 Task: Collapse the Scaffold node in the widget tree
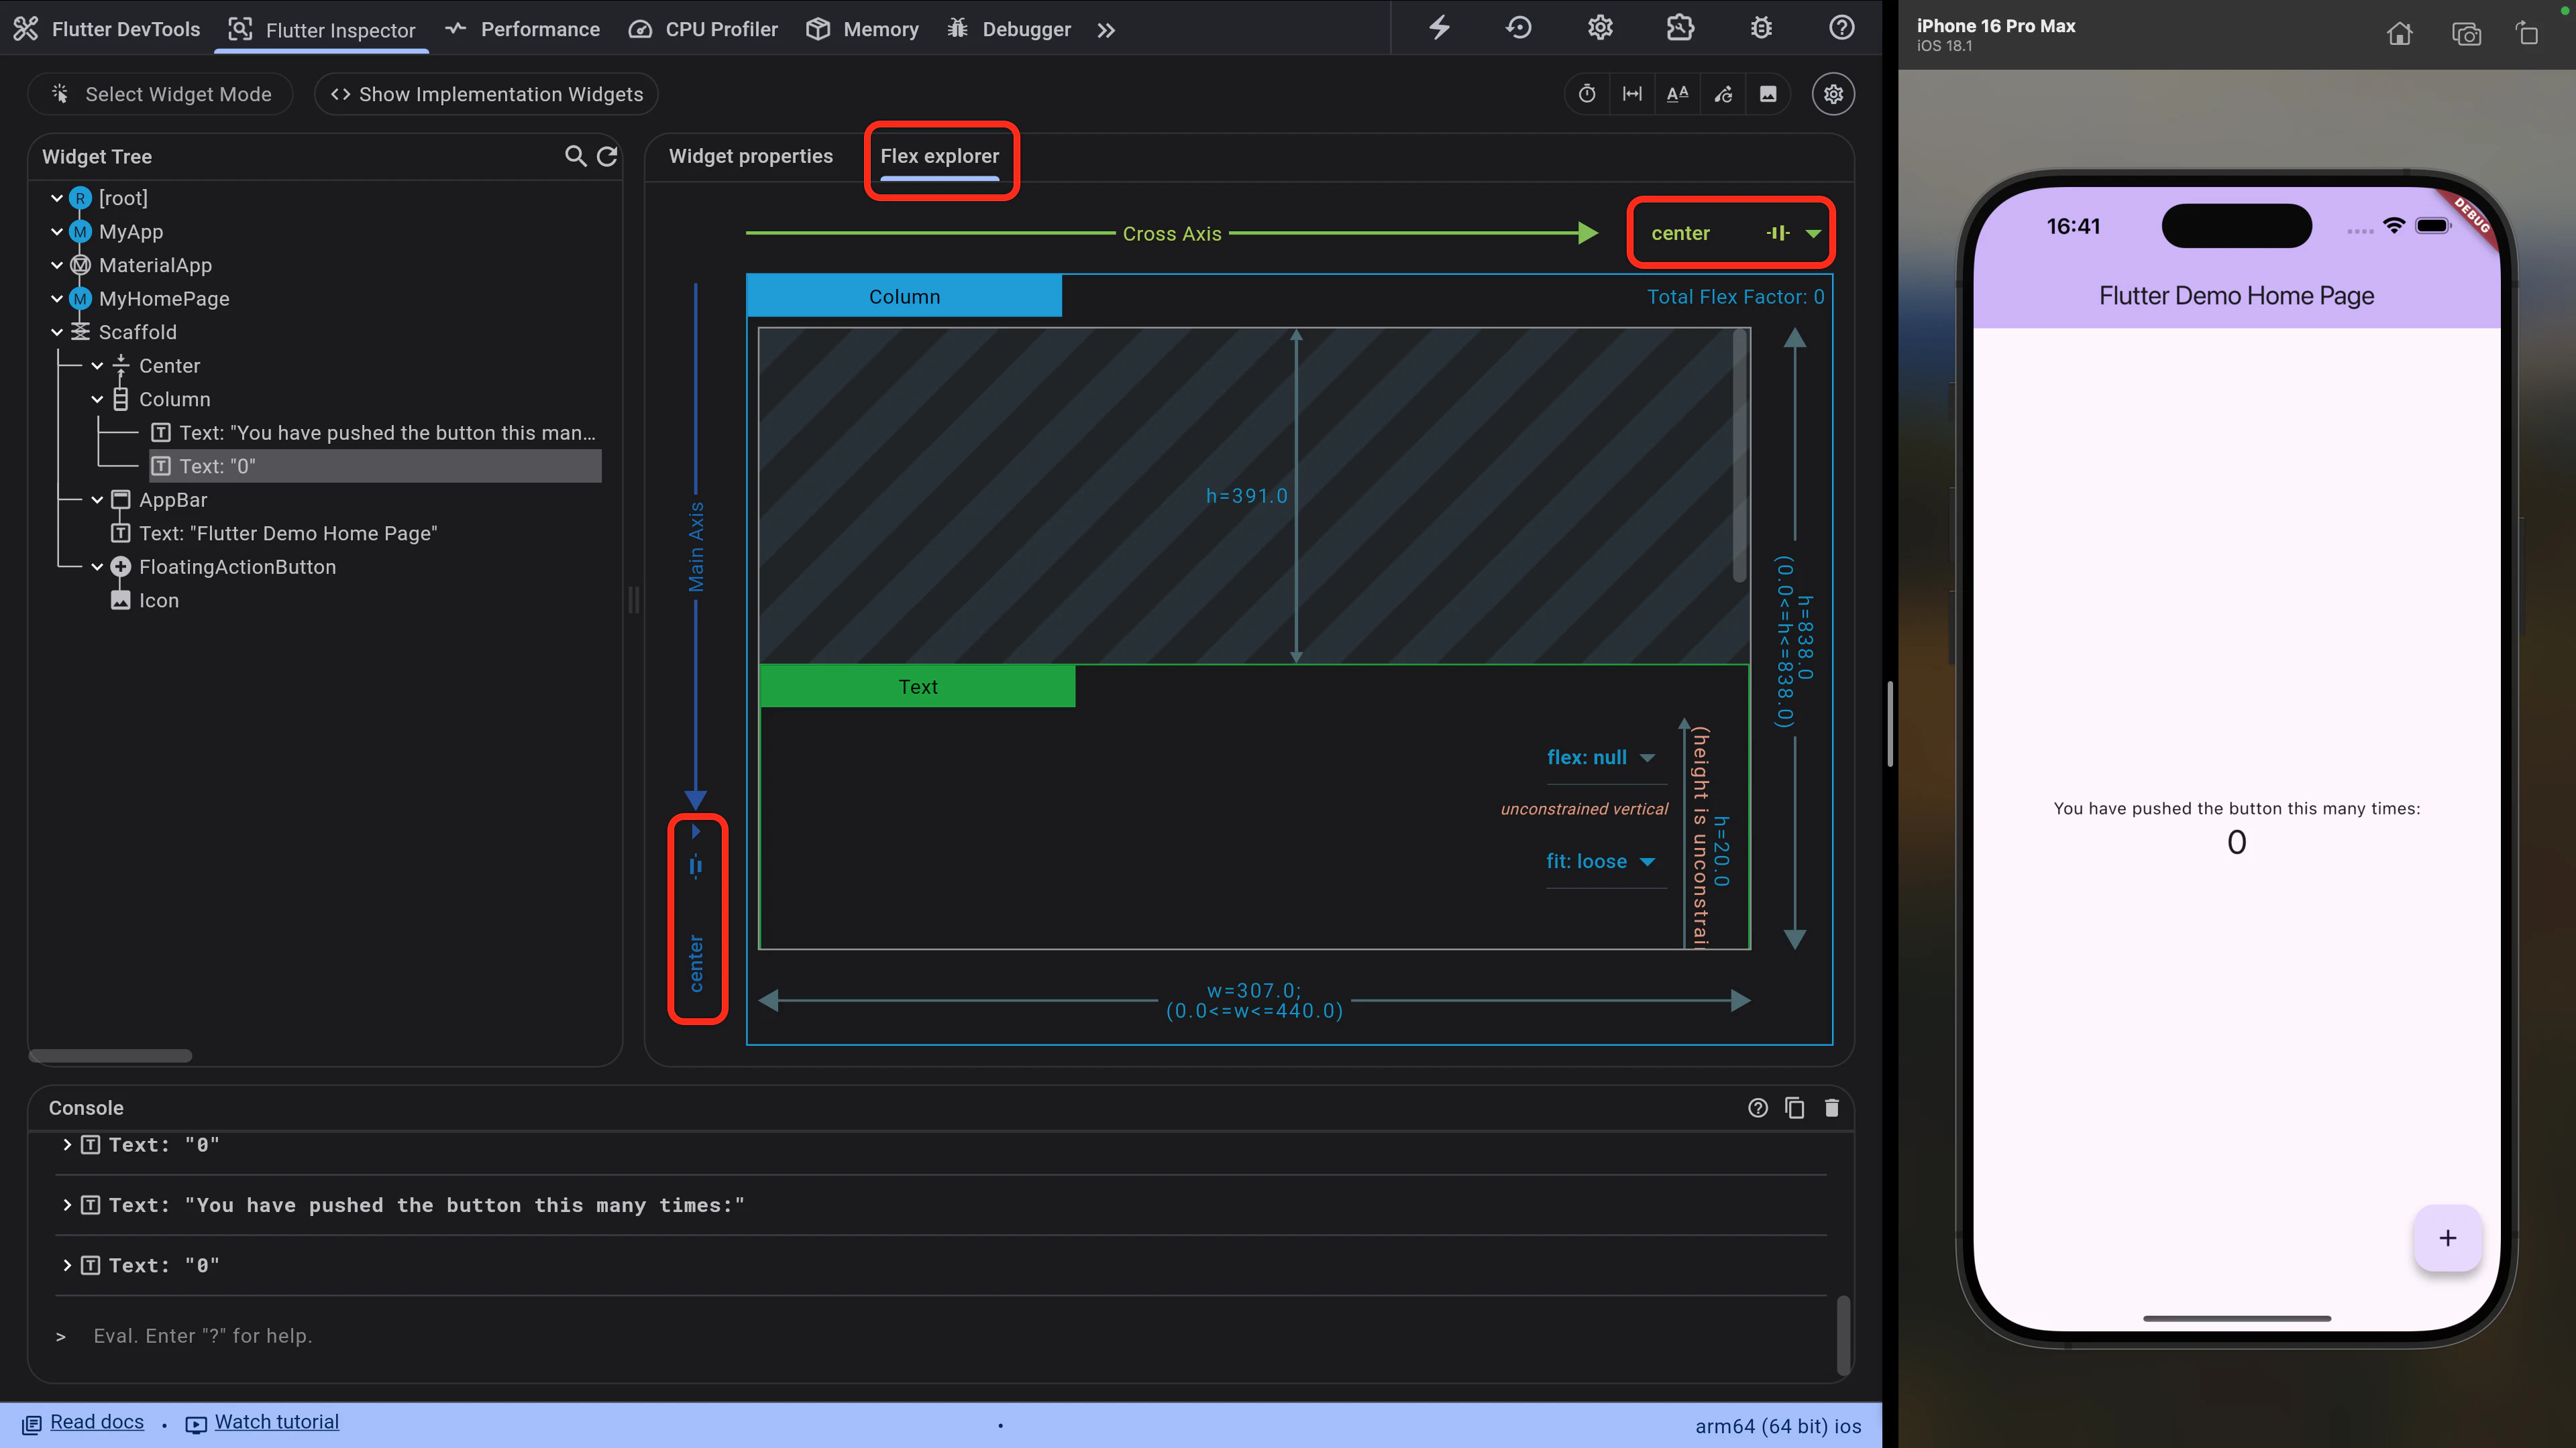(57, 332)
